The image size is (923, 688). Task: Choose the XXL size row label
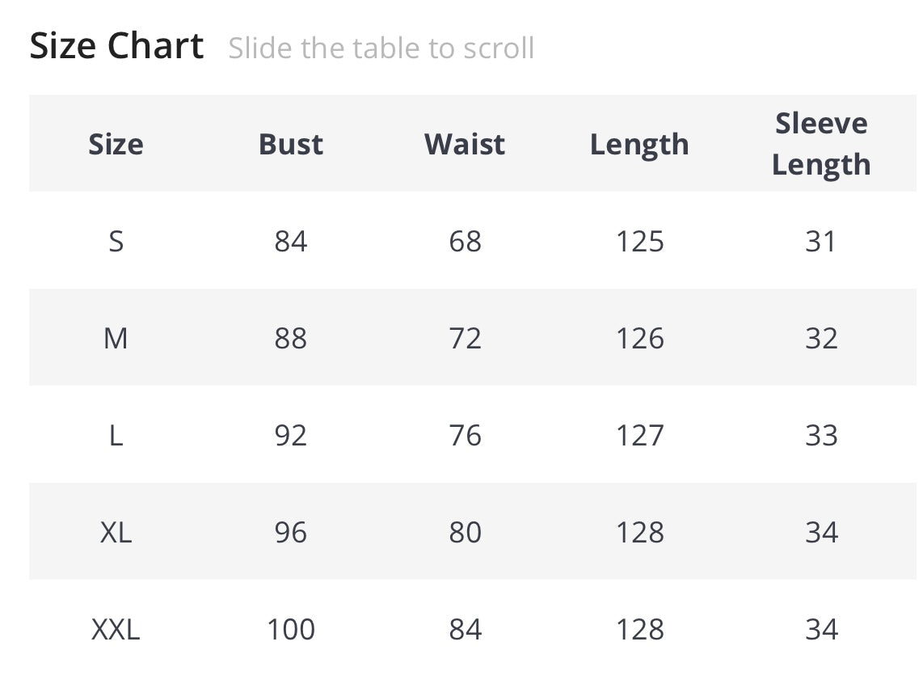(x=116, y=629)
